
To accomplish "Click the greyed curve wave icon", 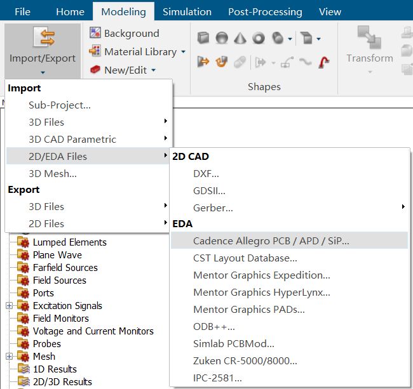I will click(306, 62).
